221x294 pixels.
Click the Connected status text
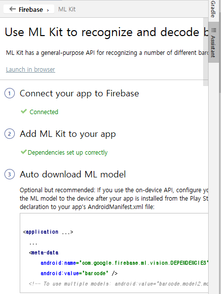click(44, 112)
